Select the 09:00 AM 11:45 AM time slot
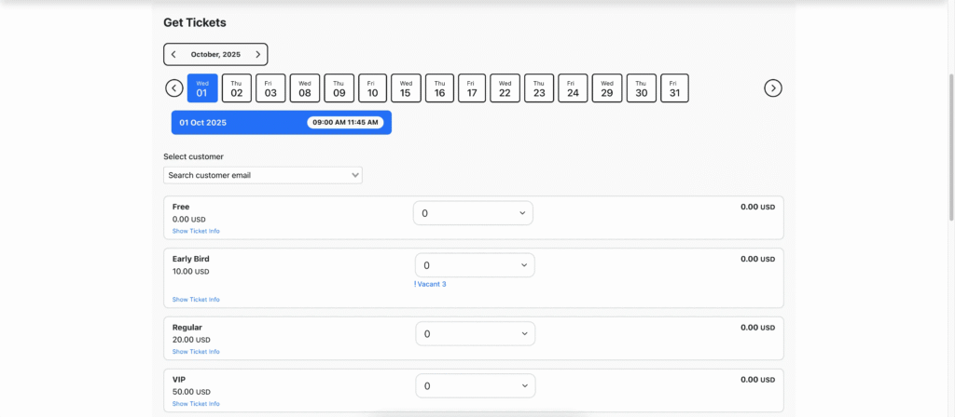The width and height of the screenshot is (955, 417). pyautogui.click(x=345, y=123)
